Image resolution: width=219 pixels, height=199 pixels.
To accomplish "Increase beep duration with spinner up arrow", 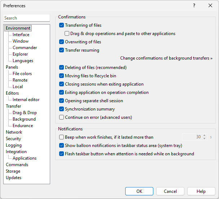I will pos(205,135).
